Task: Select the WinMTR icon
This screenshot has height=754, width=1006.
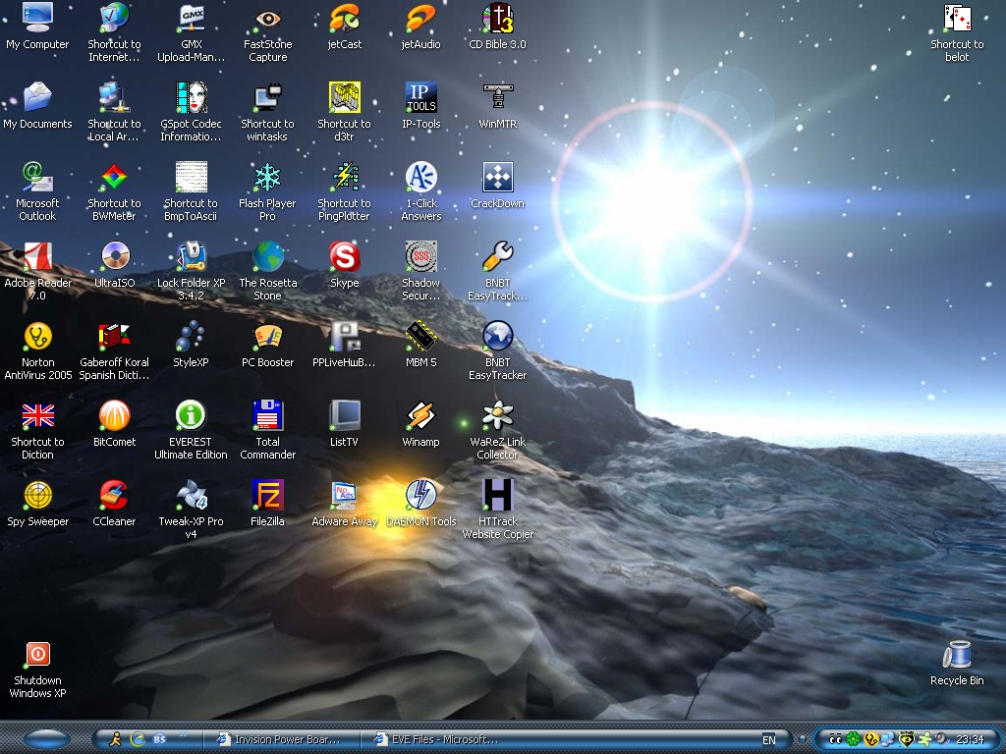Action: 498,97
